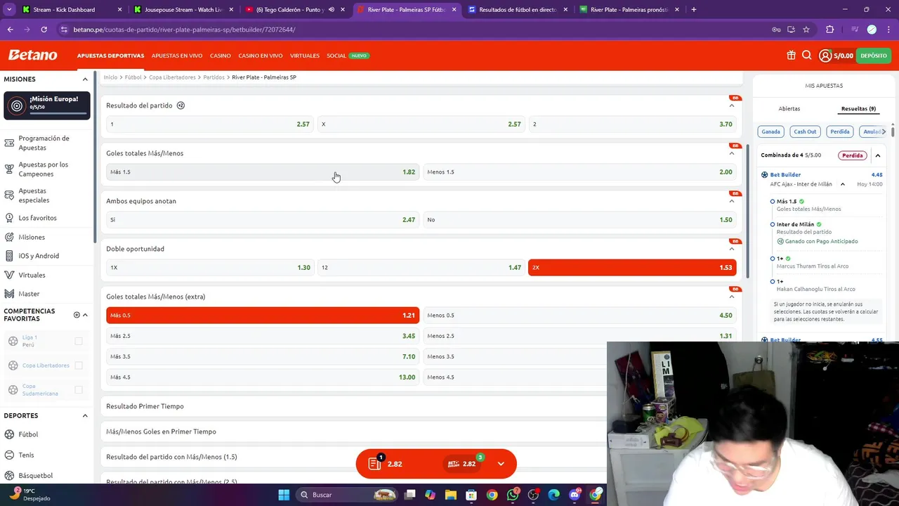Open the Misión Europa target card
899x506 pixels.
tap(47, 105)
